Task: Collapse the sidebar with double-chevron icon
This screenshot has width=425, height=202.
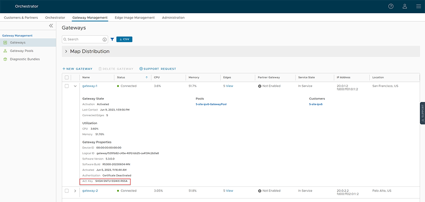Action: [x=51, y=26]
